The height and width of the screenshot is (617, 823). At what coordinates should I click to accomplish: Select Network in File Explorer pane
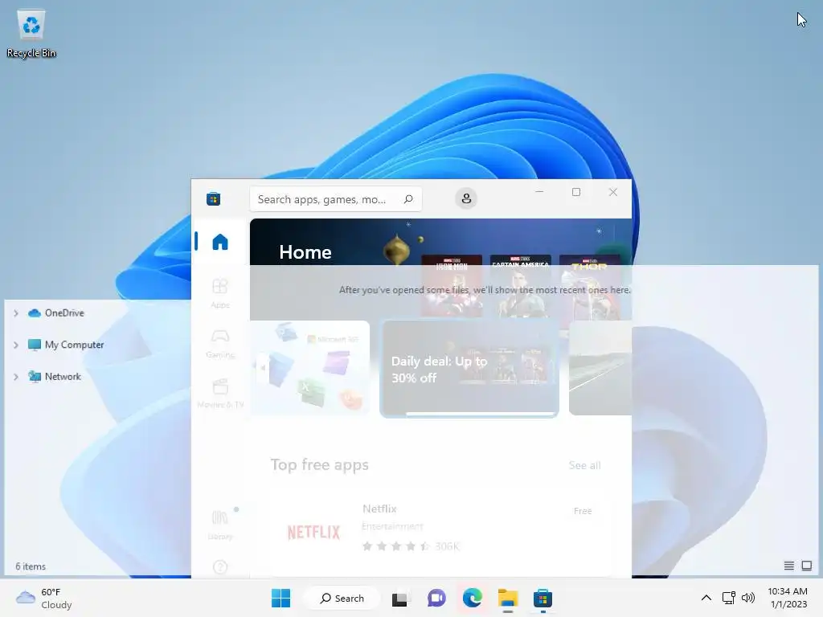point(55,377)
